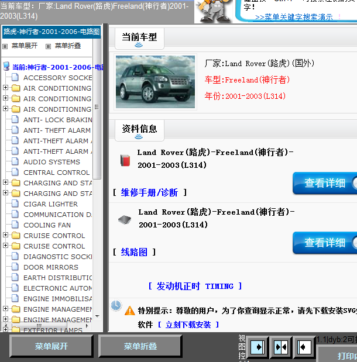Expand the second AIR CONDITIONING folder
This screenshot has height=362, width=357.
(x=5, y=98)
